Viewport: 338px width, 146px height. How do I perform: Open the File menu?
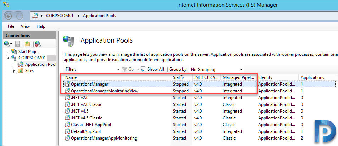click(x=11, y=26)
